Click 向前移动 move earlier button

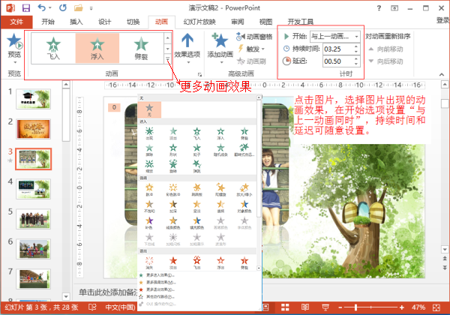[385, 49]
